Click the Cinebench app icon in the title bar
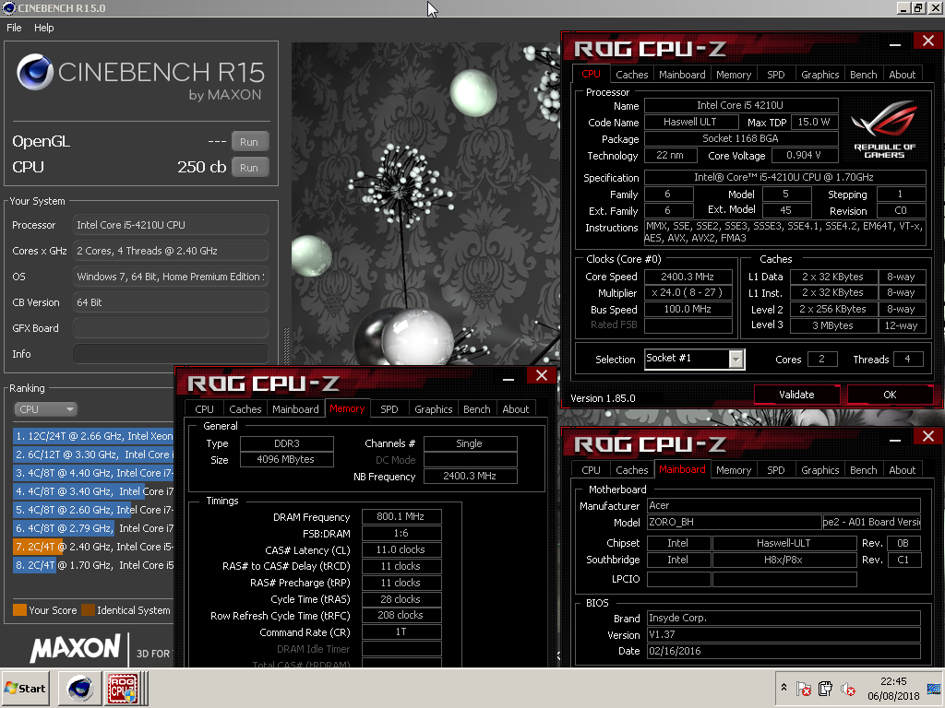The height and width of the screenshot is (708, 945). pos(8,7)
